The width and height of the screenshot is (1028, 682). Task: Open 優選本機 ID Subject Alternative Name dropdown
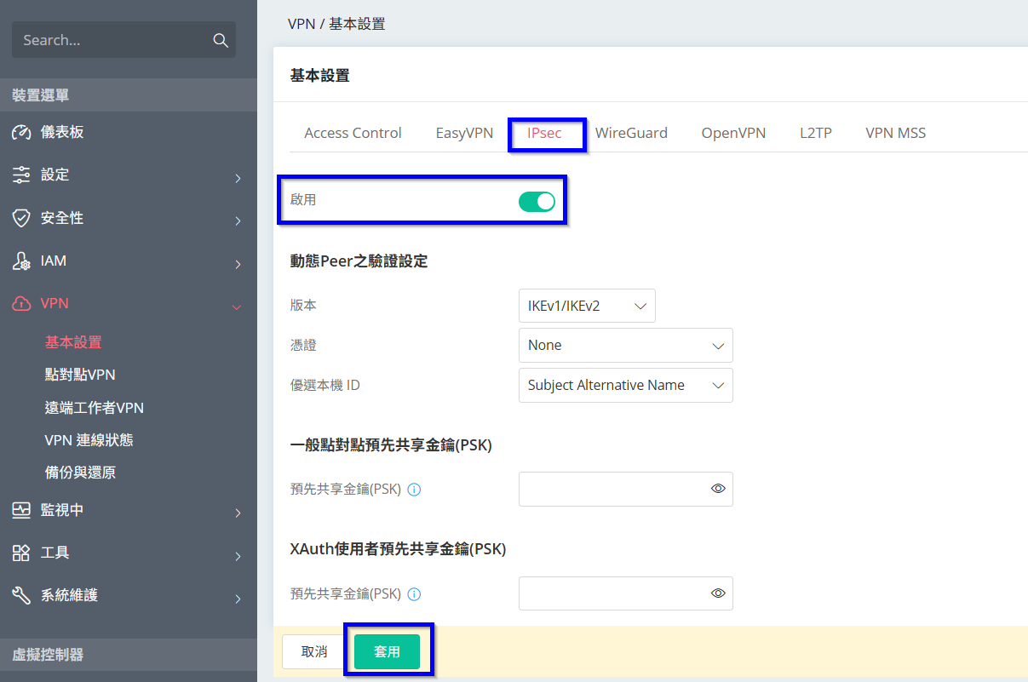pos(625,386)
